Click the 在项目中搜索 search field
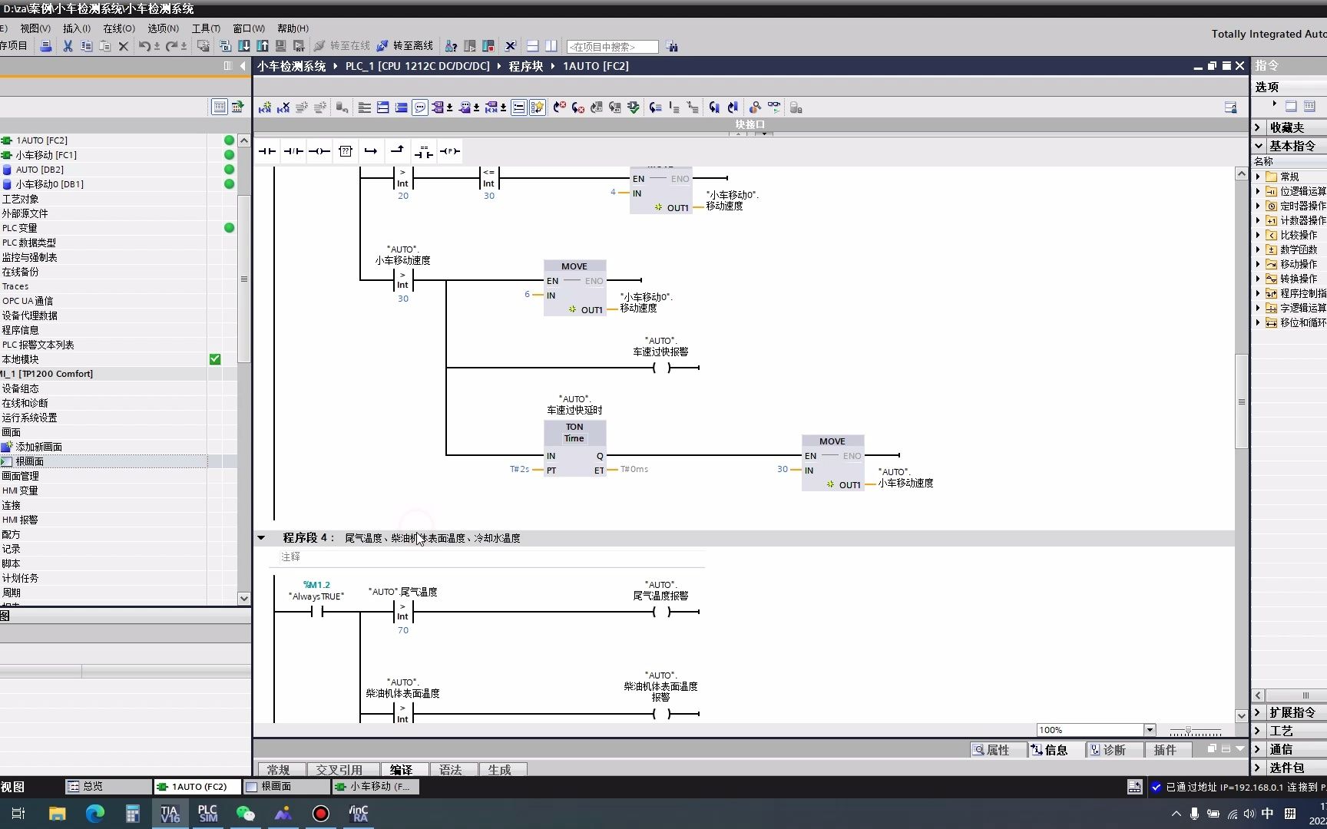 pos(612,47)
